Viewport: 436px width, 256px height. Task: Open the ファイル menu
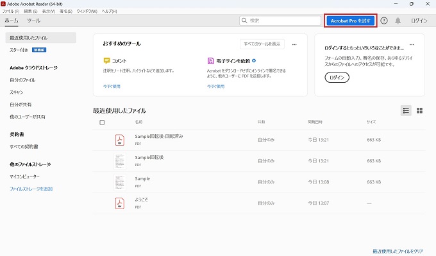tap(11, 11)
